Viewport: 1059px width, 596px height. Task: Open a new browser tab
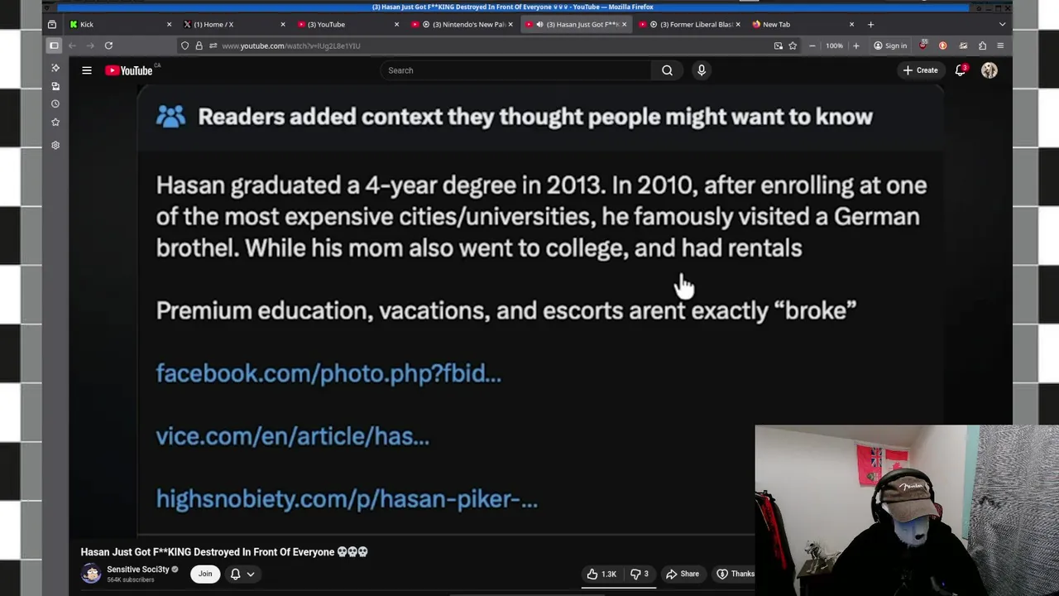[870, 24]
